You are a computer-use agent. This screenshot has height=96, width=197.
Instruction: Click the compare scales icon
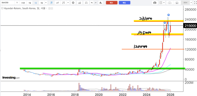tap(86, 3)
